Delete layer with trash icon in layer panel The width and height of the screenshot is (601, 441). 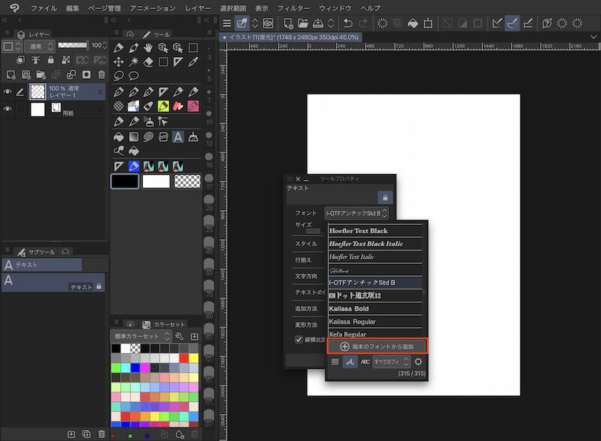click(101, 74)
